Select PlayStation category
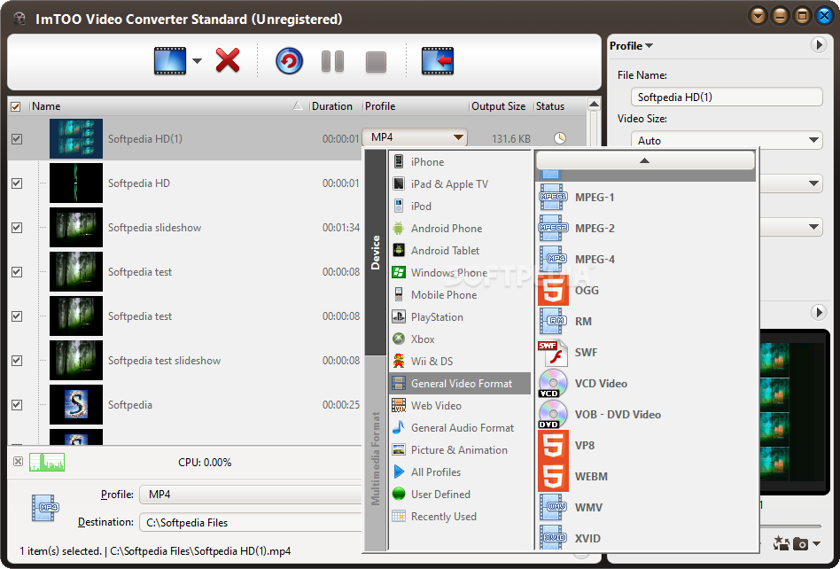Image resolution: width=840 pixels, height=569 pixels. coord(460,317)
